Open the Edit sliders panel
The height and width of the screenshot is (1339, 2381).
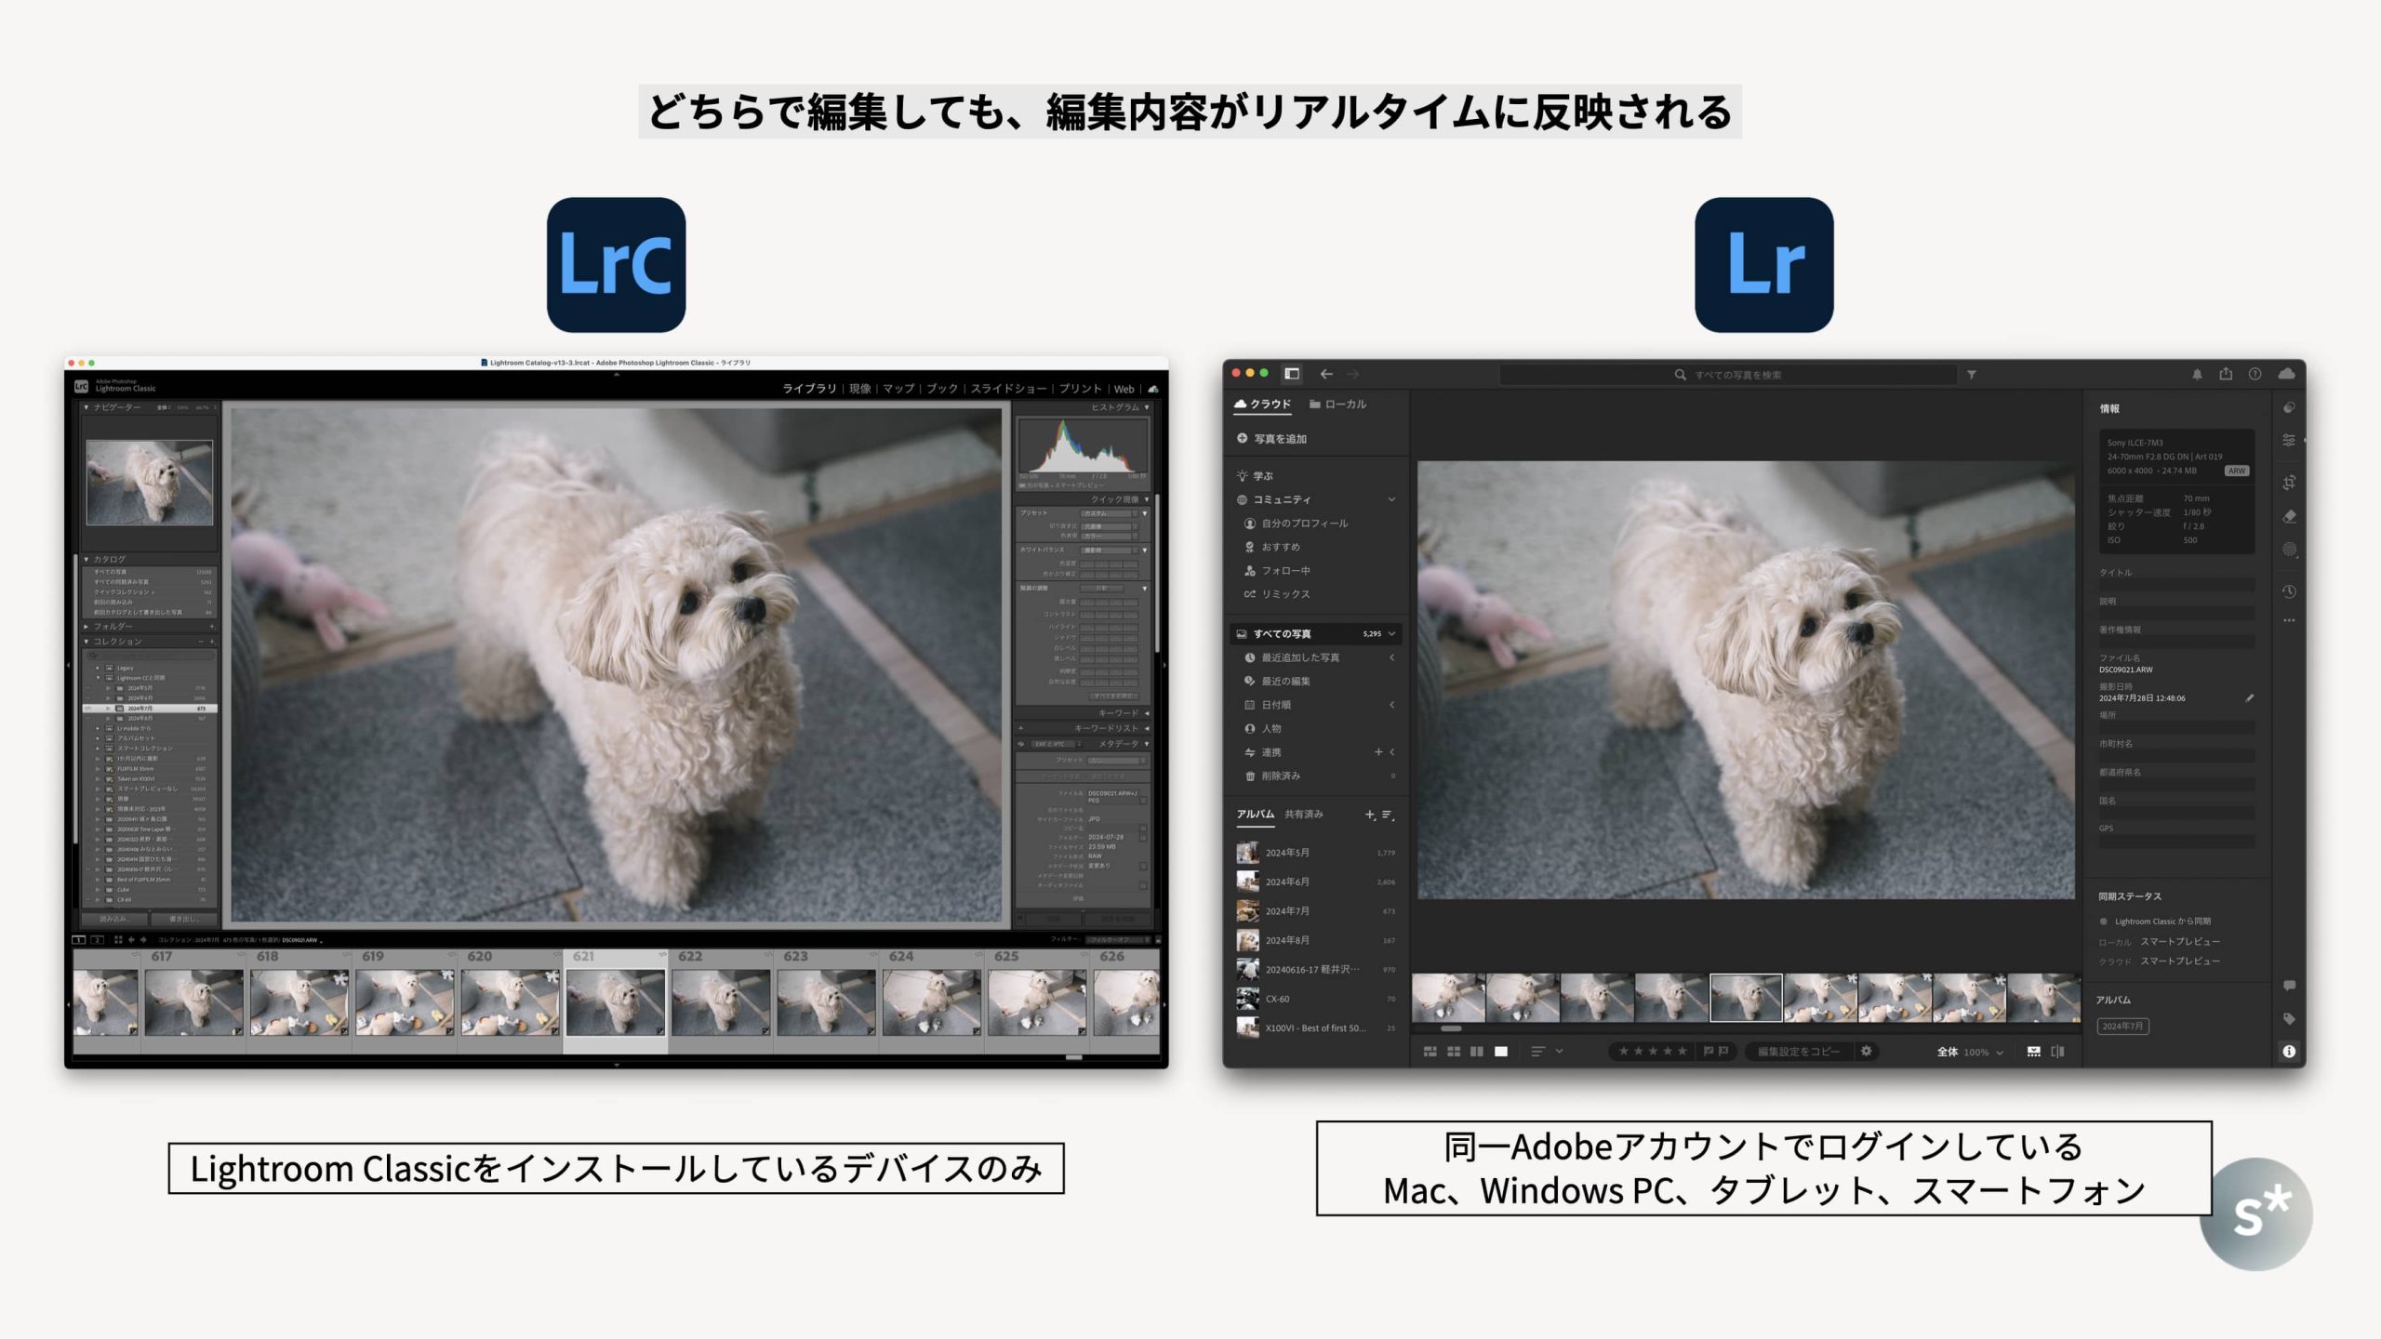point(2289,441)
